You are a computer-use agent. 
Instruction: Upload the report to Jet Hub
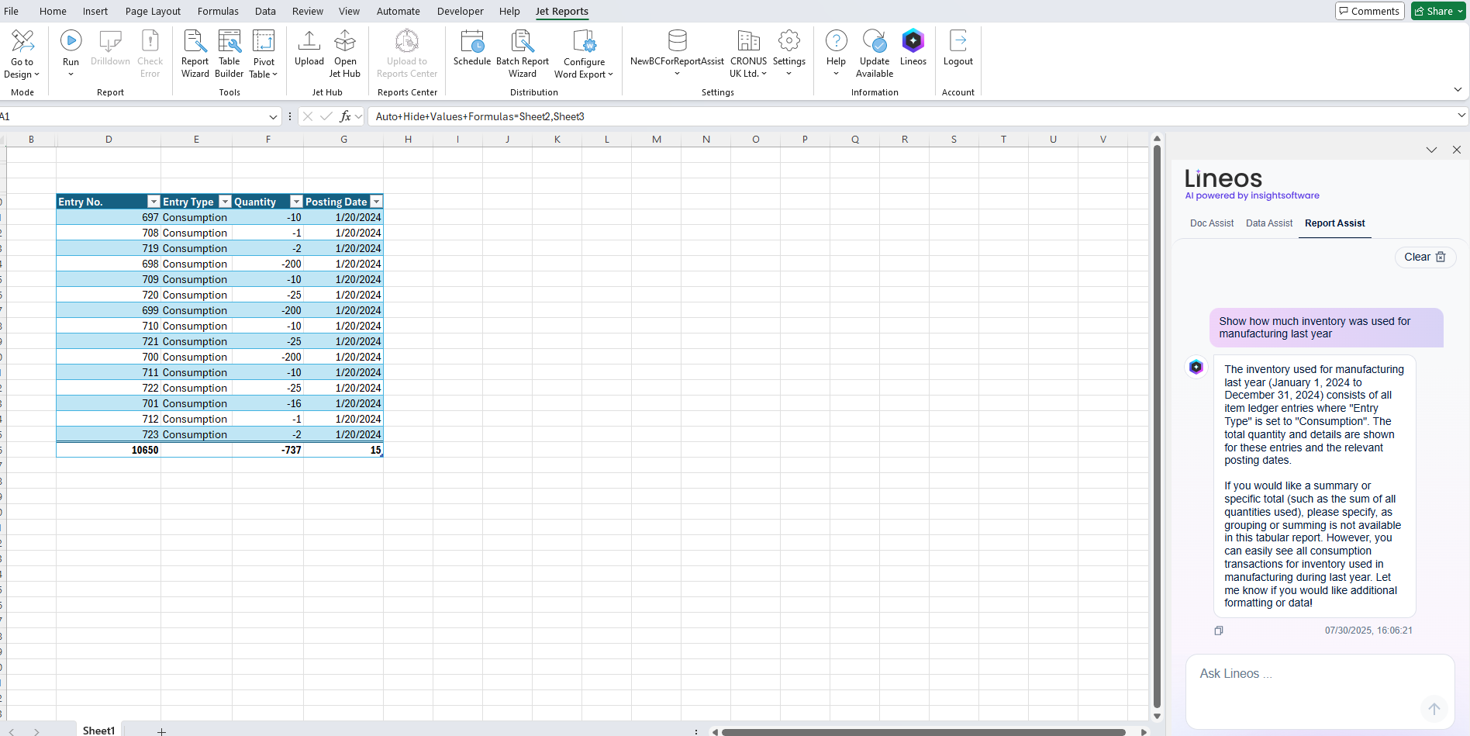pyautogui.click(x=309, y=51)
